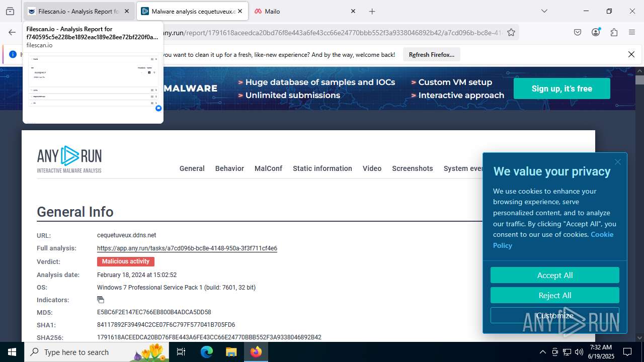Screen dimensions: 644x362
Task: Open a new browser tab
Action: click(372, 11)
